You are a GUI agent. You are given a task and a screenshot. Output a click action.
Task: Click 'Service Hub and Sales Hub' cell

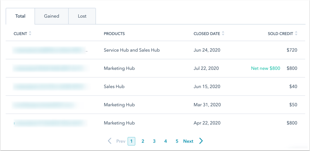coord(132,50)
